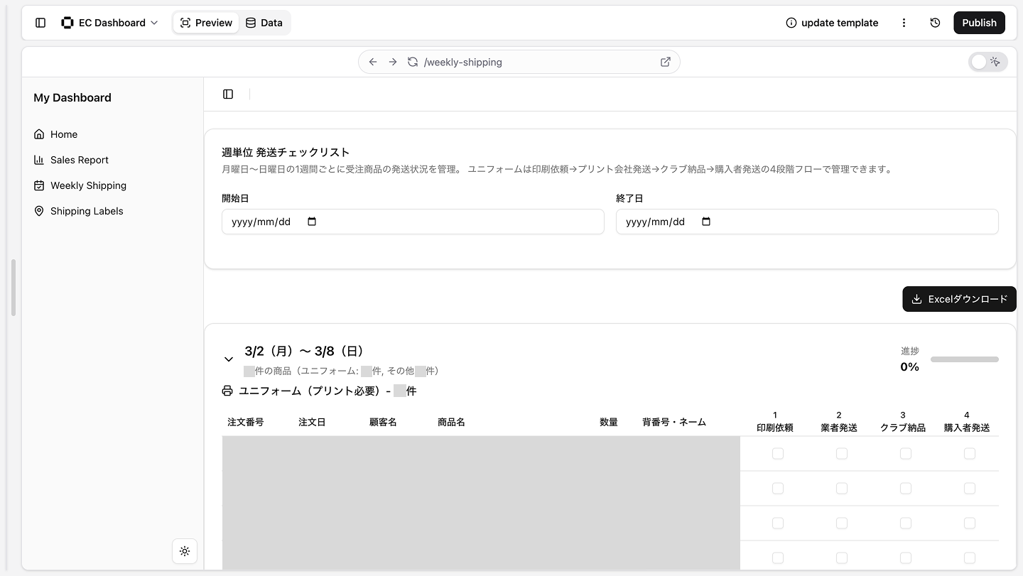Check the first 印刷依頼 checkbox

pos(778,453)
